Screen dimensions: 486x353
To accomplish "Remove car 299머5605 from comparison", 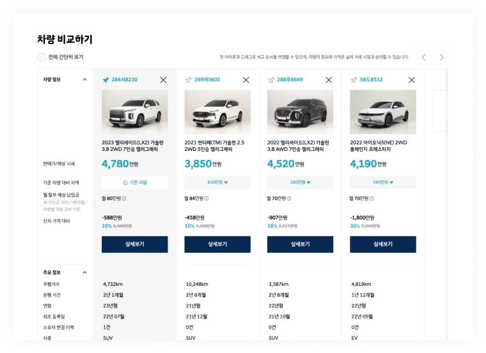I will tap(246, 80).
